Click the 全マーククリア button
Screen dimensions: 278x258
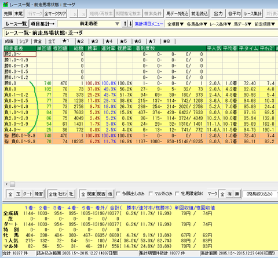point(55,13)
